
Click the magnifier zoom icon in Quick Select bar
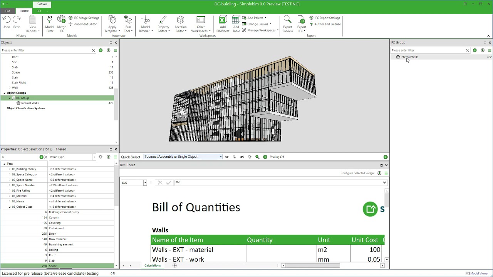[257, 157]
